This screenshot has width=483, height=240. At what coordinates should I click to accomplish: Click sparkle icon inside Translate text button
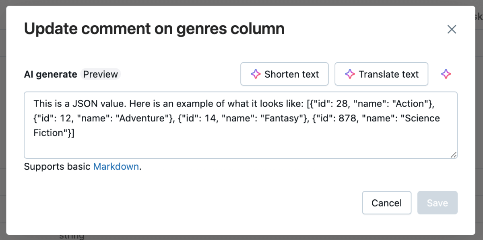pyautogui.click(x=350, y=74)
